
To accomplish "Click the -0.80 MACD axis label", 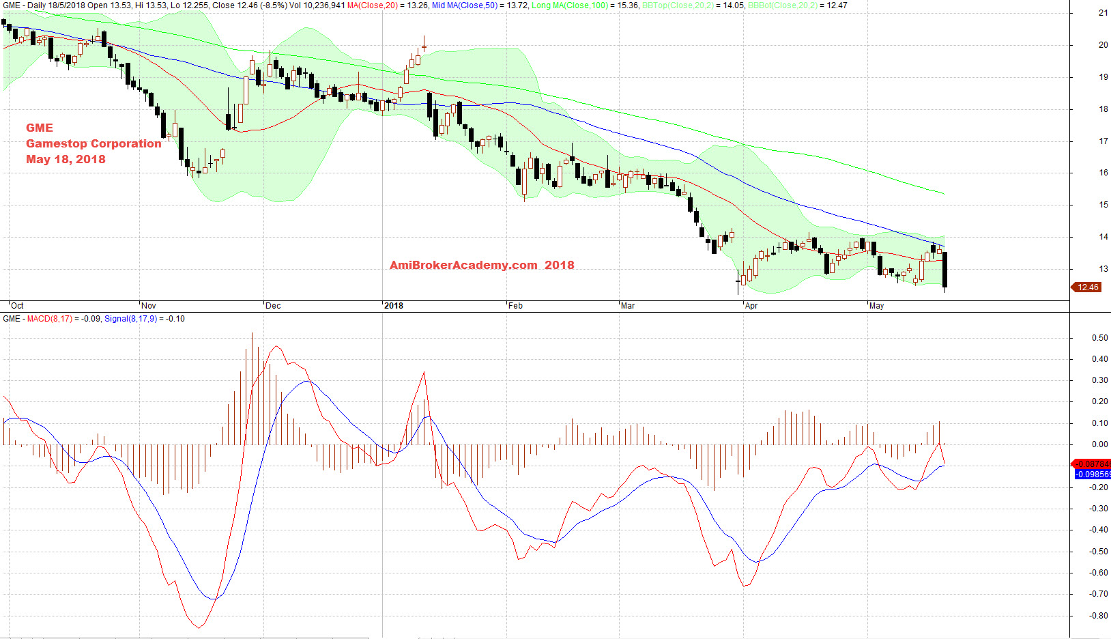I will click(1098, 616).
